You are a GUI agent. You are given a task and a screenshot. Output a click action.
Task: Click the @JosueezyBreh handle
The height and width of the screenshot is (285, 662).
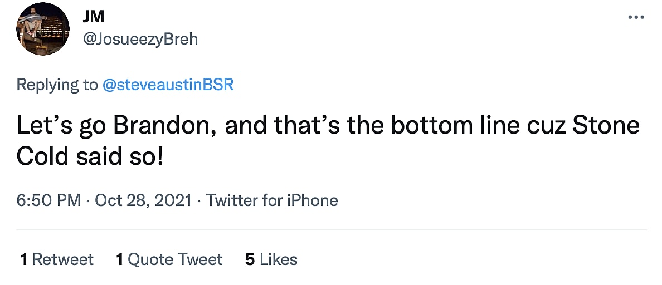tap(140, 40)
